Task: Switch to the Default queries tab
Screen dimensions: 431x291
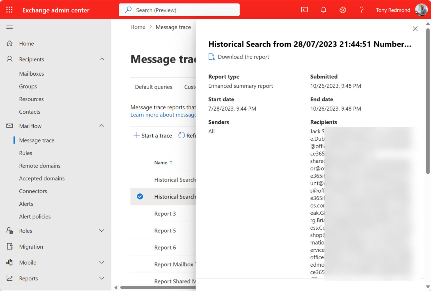Action: 153,87
